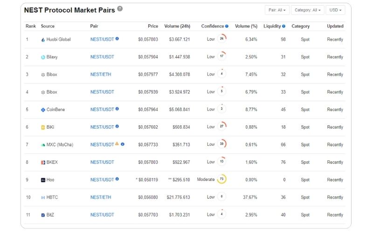
Task: Click info icon next to CoinBene NEST/USDT
Action: point(117,109)
